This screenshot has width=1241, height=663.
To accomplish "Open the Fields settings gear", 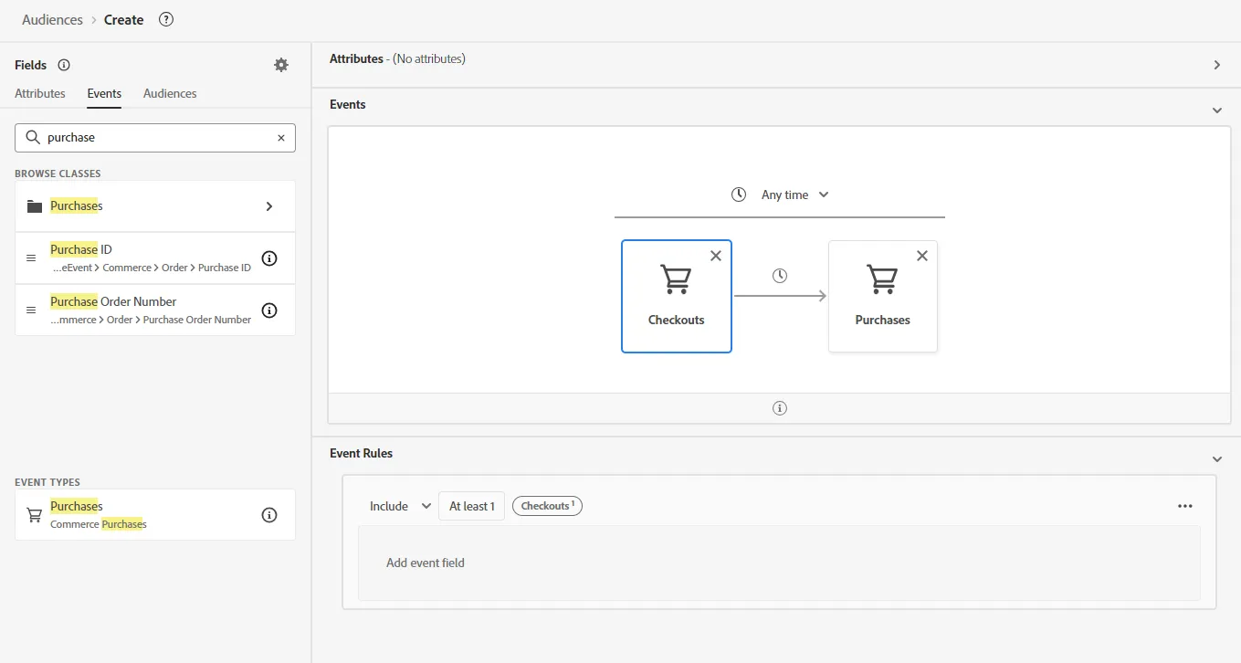I will pos(281,65).
